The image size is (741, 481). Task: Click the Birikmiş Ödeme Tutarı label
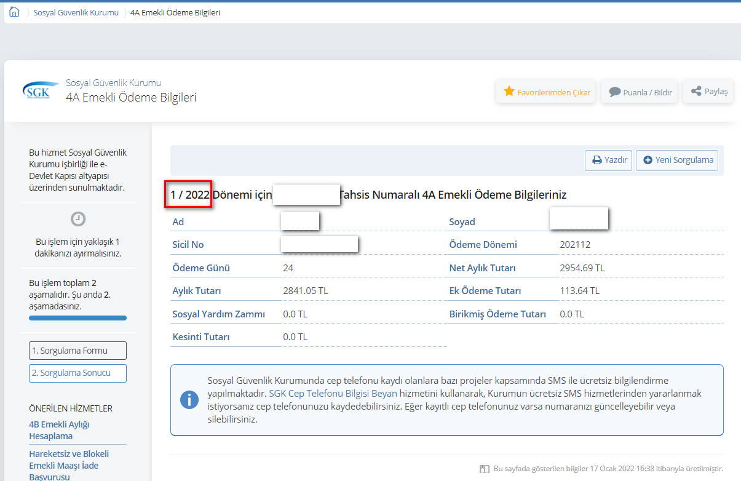point(497,314)
